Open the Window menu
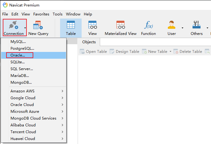211x144 pixels. (73, 14)
